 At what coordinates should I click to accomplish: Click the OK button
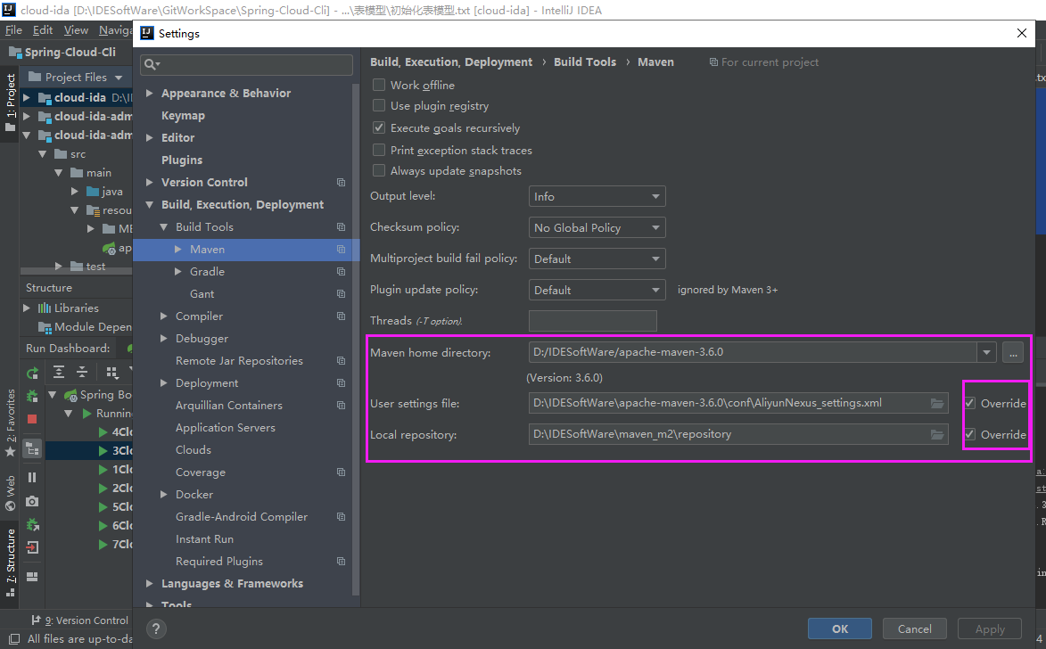pyautogui.click(x=838, y=628)
